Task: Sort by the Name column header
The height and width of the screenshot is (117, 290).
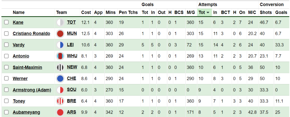Action: tap(19, 12)
